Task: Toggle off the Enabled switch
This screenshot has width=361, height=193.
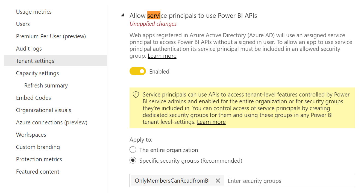Action: 137,71
